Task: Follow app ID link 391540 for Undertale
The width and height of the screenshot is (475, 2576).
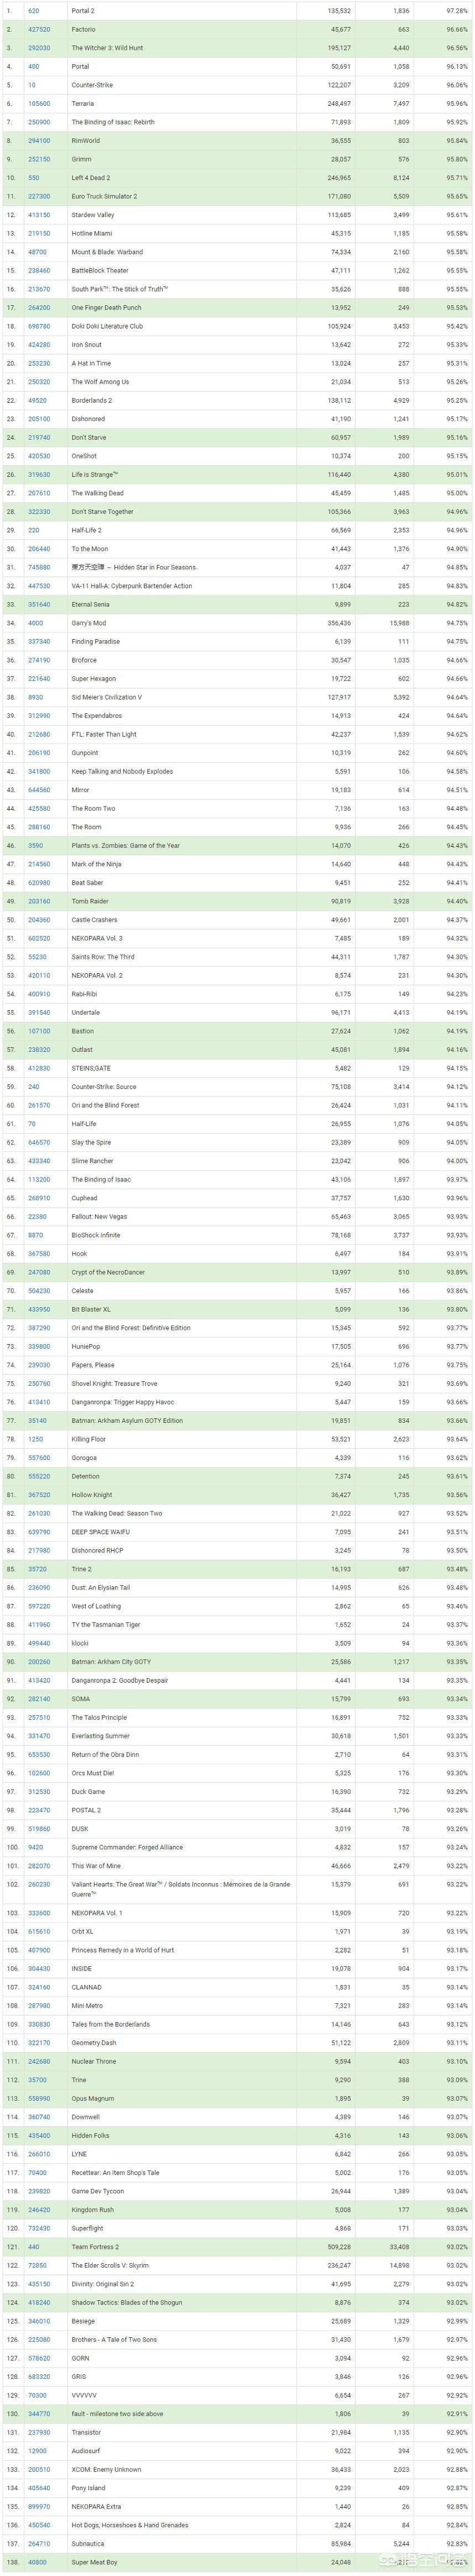Action: click(x=39, y=1013)
